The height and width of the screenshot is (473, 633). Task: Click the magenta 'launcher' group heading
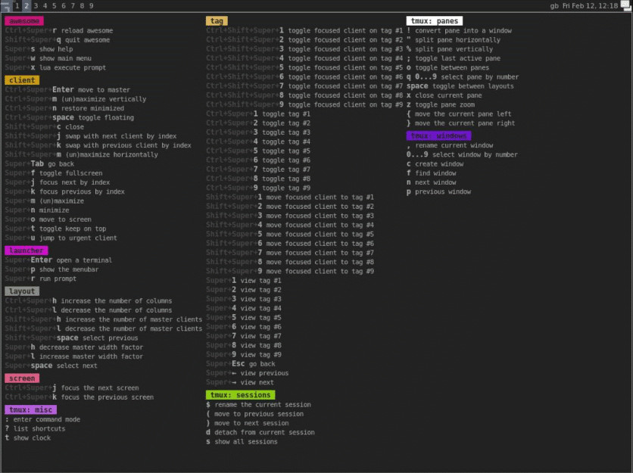[27, 251]
